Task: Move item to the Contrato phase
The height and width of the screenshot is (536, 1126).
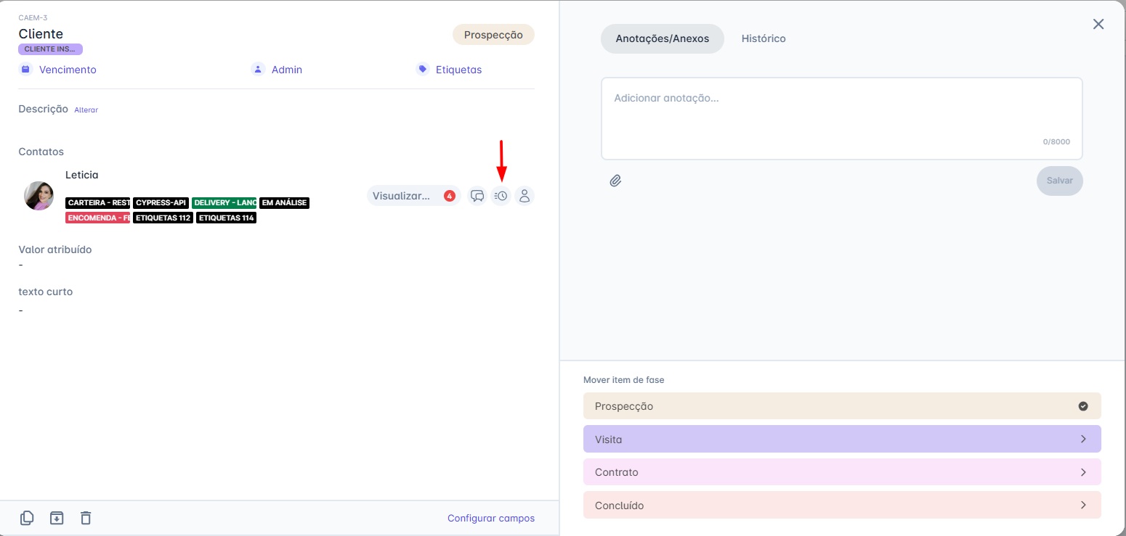Action: click(x=841, y=472)
